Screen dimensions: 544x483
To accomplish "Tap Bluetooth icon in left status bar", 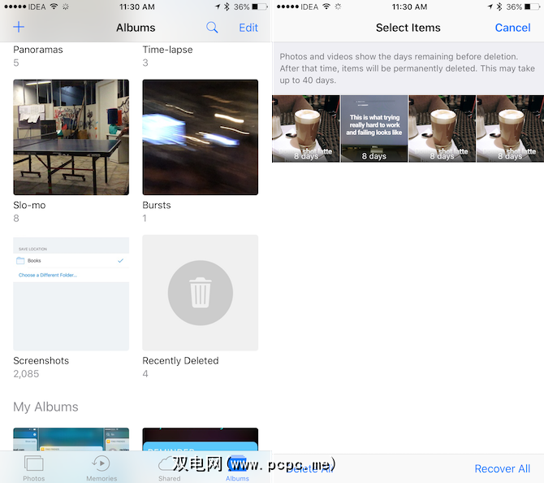I will 227,7.
